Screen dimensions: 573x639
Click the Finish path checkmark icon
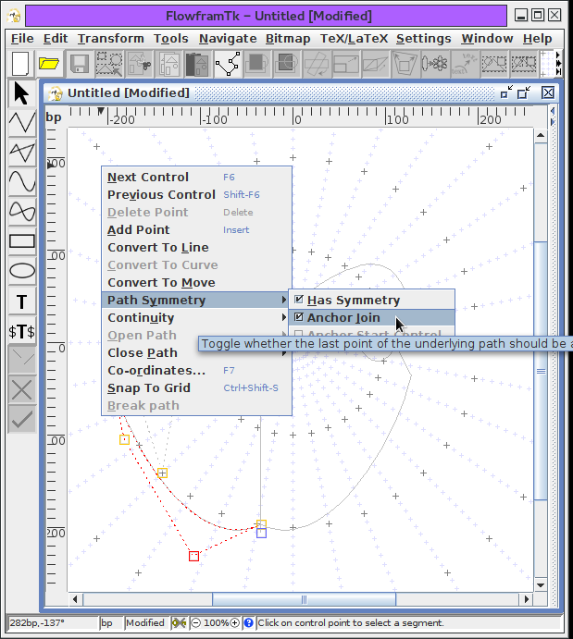click(22, 419)
